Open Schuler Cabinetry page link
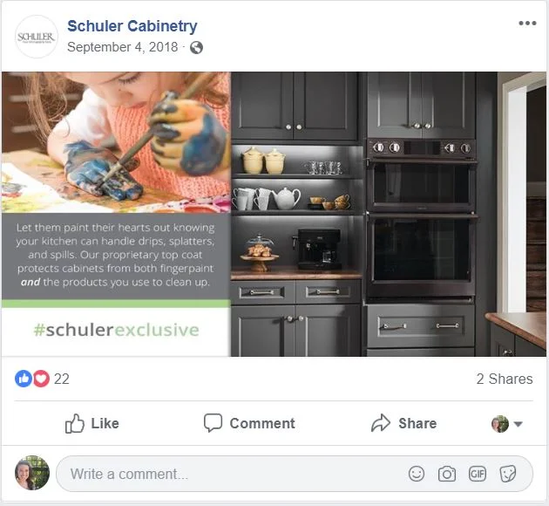The height and width of the screenshot is (506, 549). click(132, 26)
